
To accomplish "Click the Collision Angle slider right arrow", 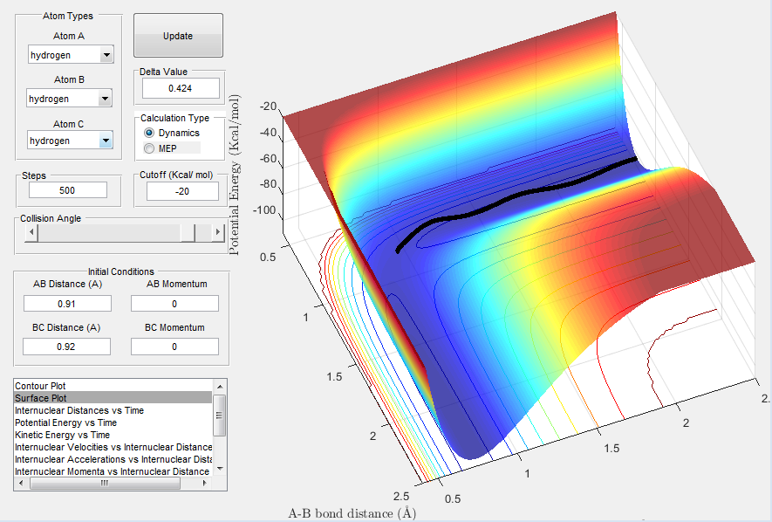I will [218, 232].
